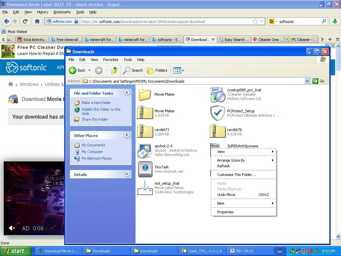
Task: Choose Customize This Folder from context menu
Action: click(243, 175)
